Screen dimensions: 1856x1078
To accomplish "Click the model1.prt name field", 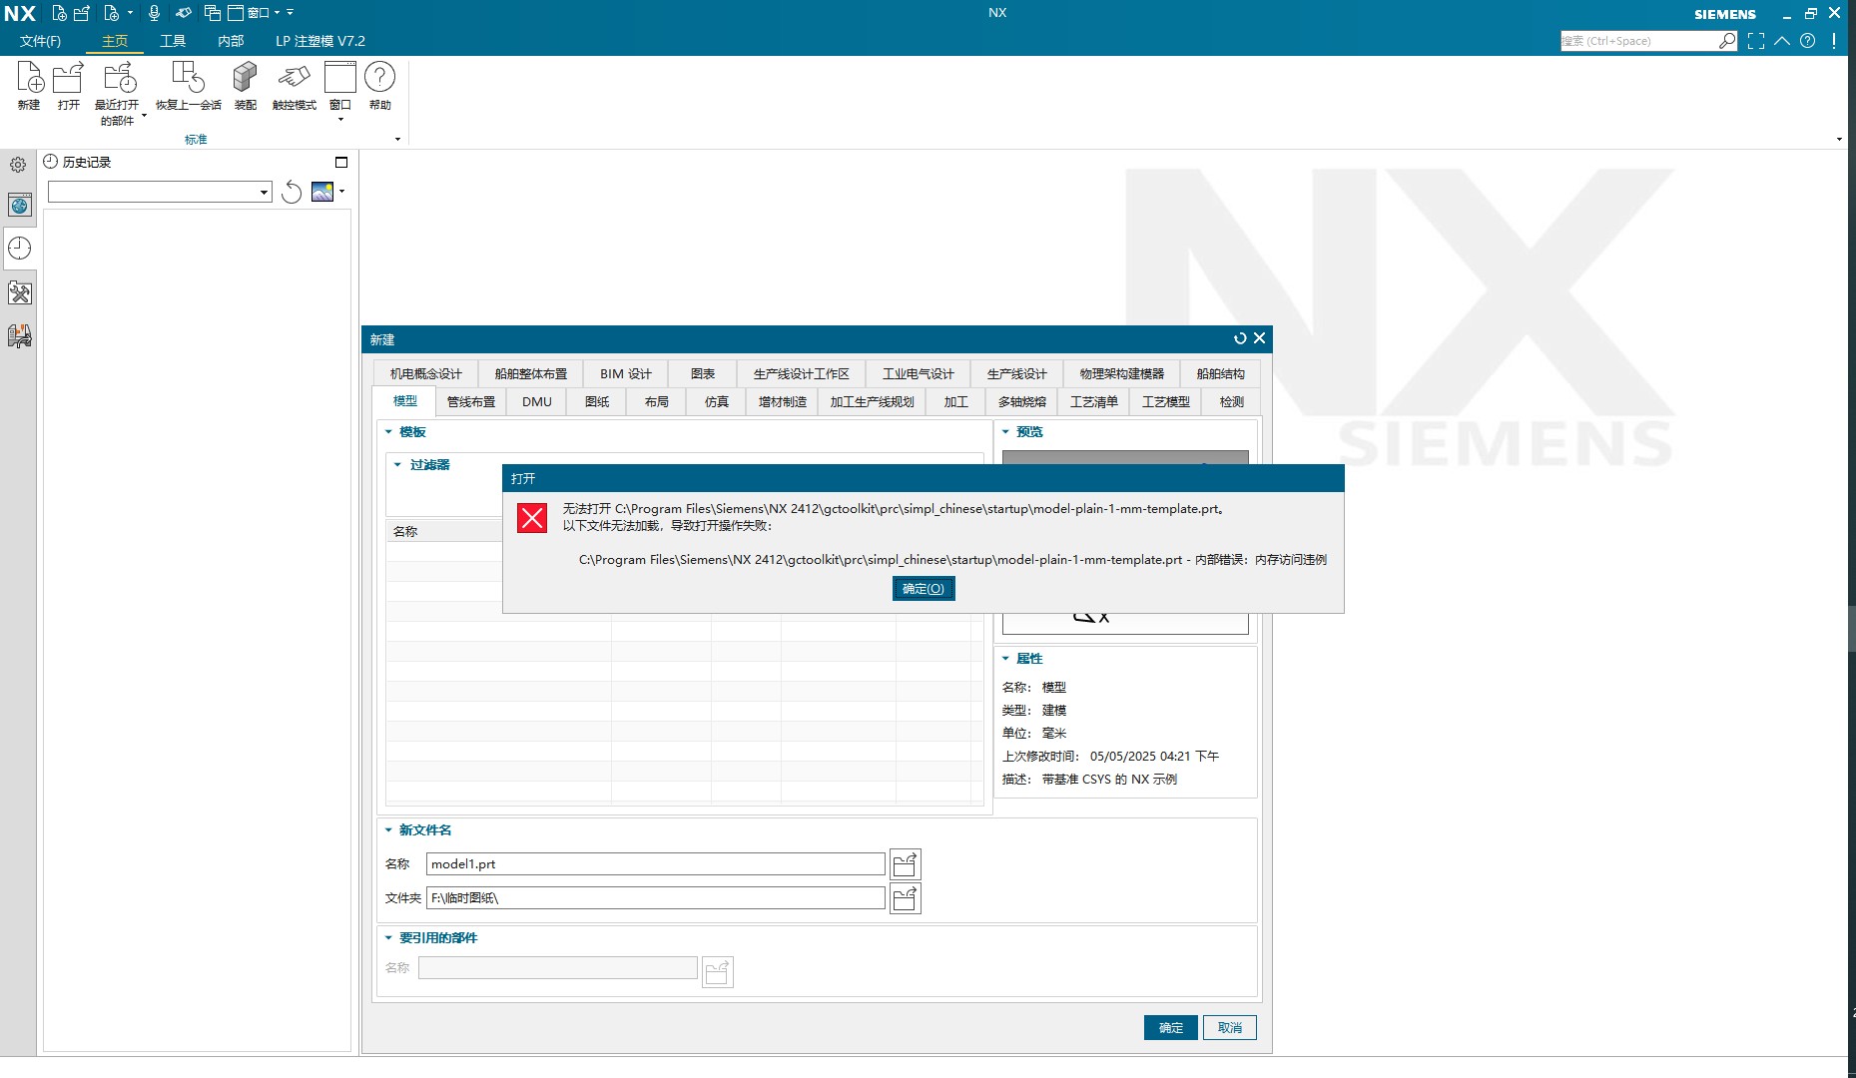I will [655, 864].
